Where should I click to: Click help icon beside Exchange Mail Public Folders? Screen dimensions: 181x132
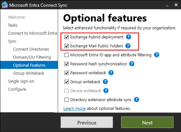(x=128, y=46)
